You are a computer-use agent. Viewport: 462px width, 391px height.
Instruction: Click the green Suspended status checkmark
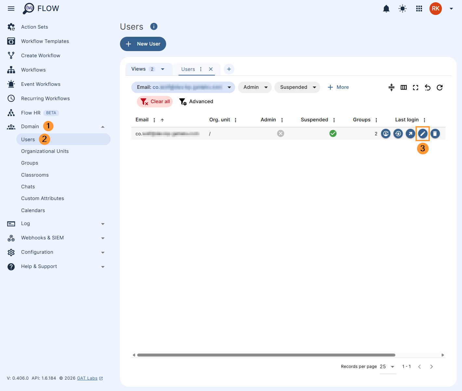(333, 133)
